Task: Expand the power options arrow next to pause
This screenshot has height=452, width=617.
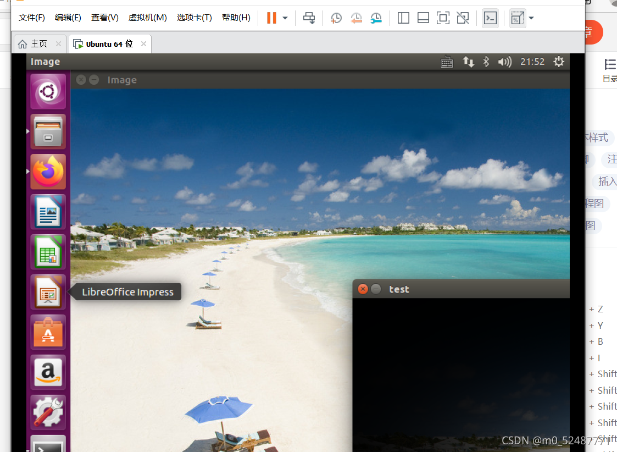Action: click(285, 18)
